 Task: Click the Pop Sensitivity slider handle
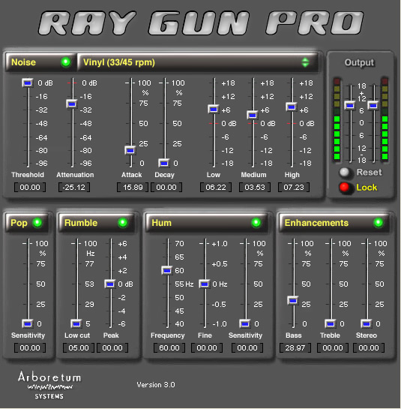pyautogui.click(x=28, y=323)
